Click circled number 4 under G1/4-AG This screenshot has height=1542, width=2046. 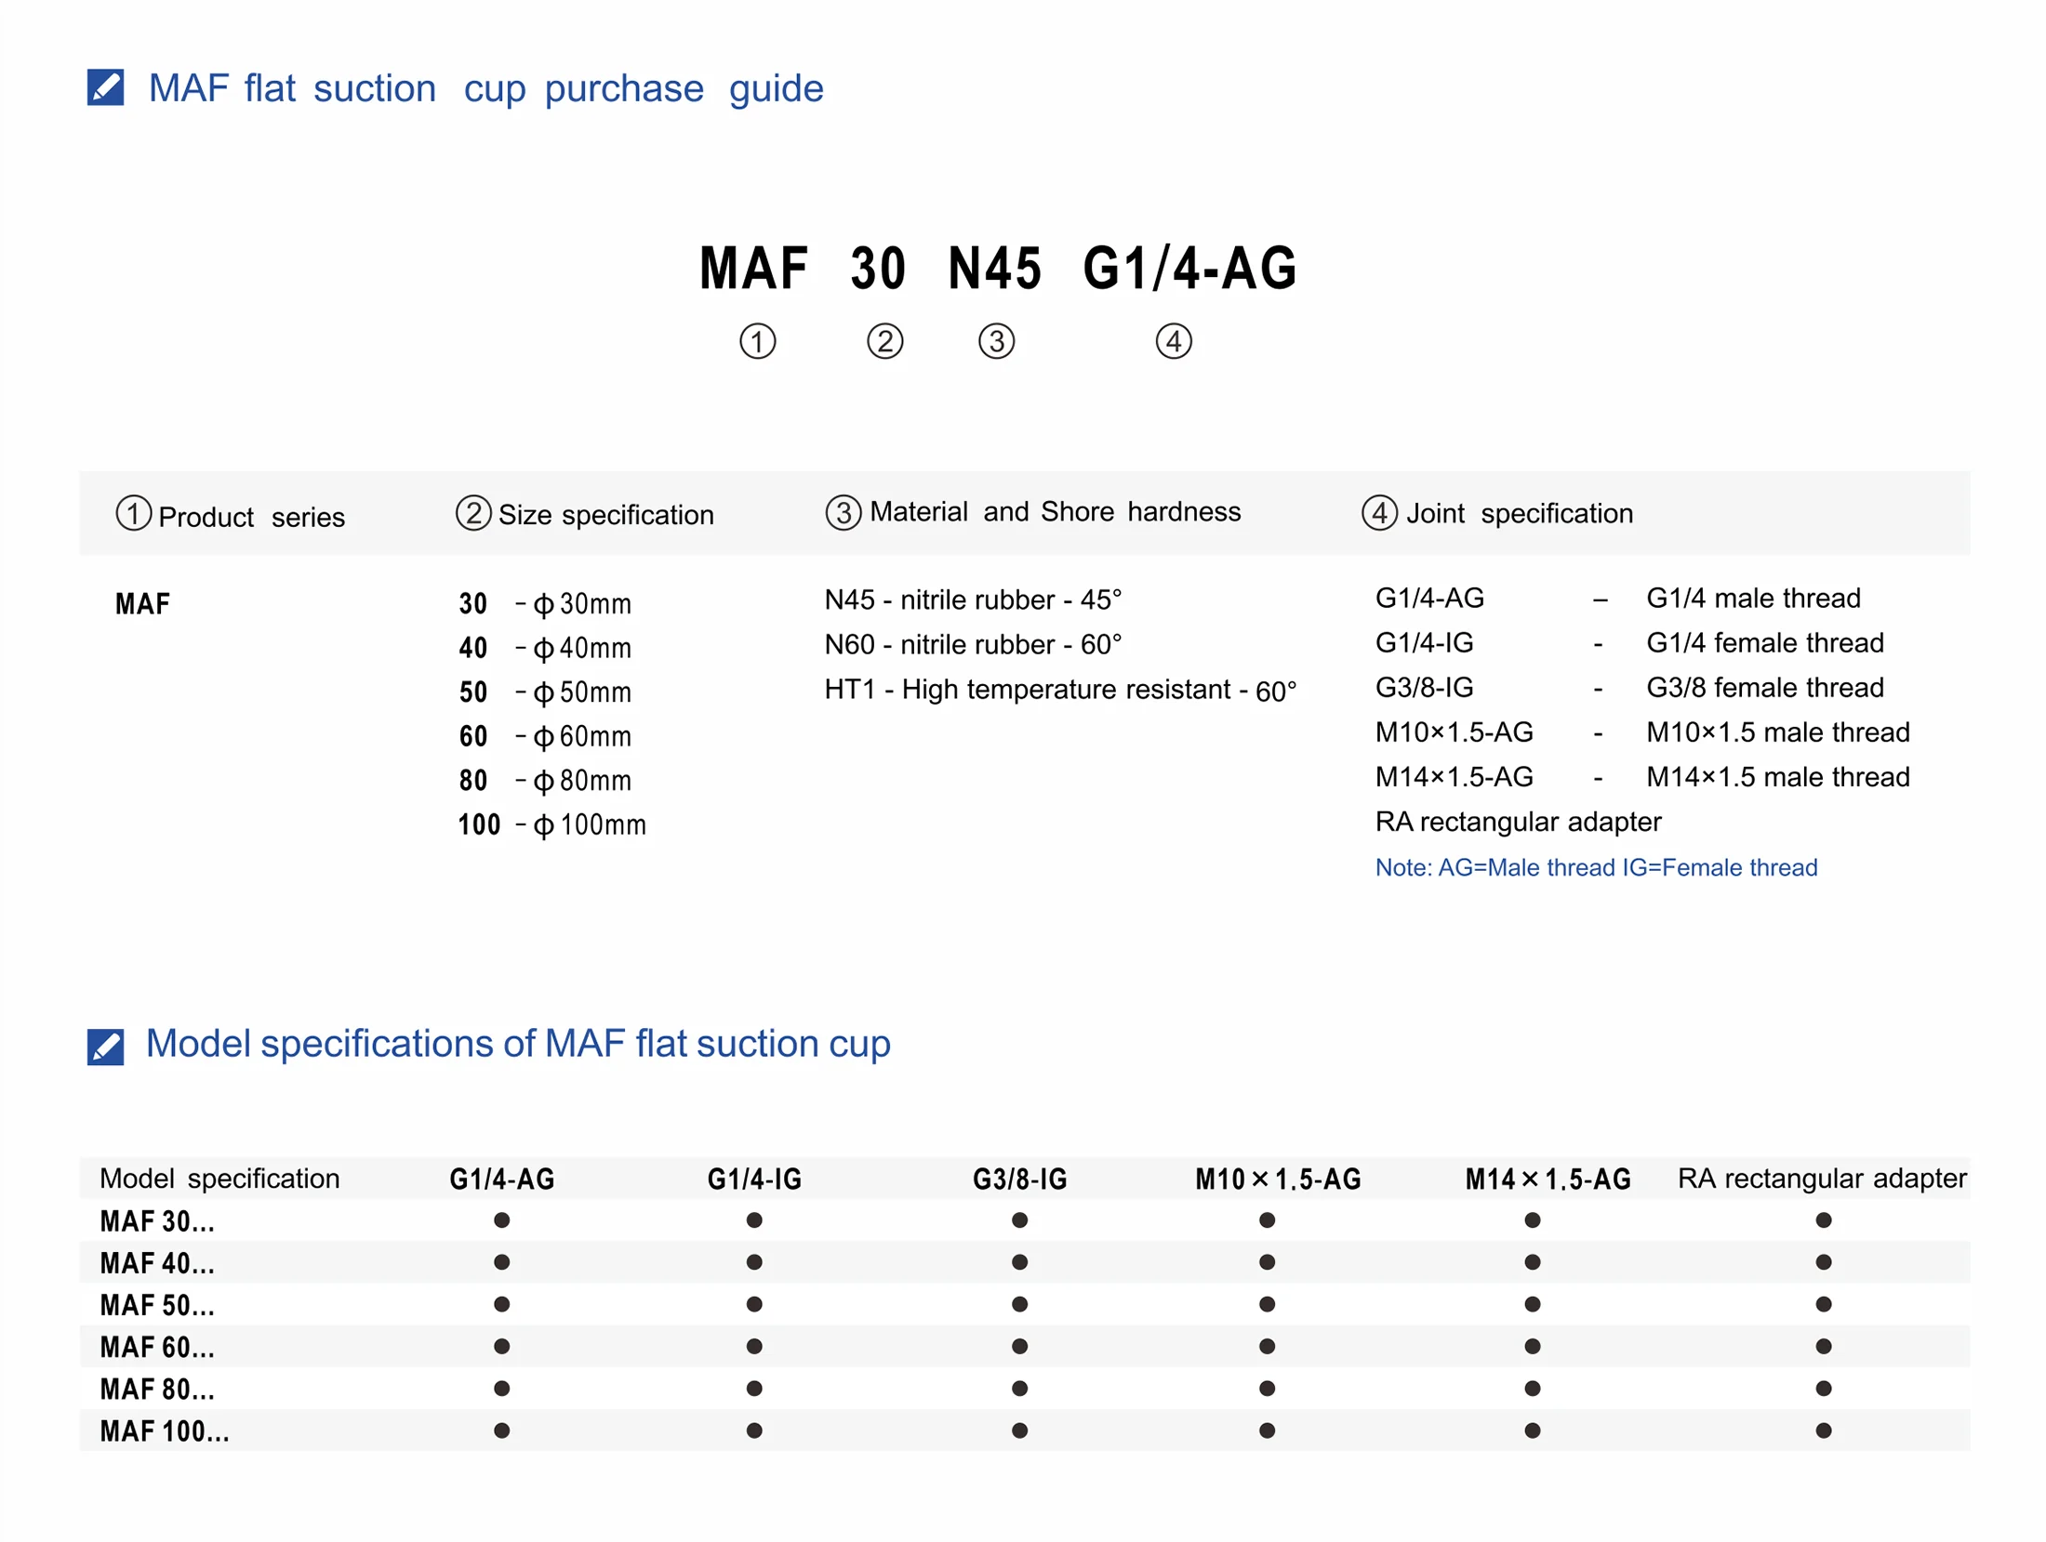[x=1173, y=341]
